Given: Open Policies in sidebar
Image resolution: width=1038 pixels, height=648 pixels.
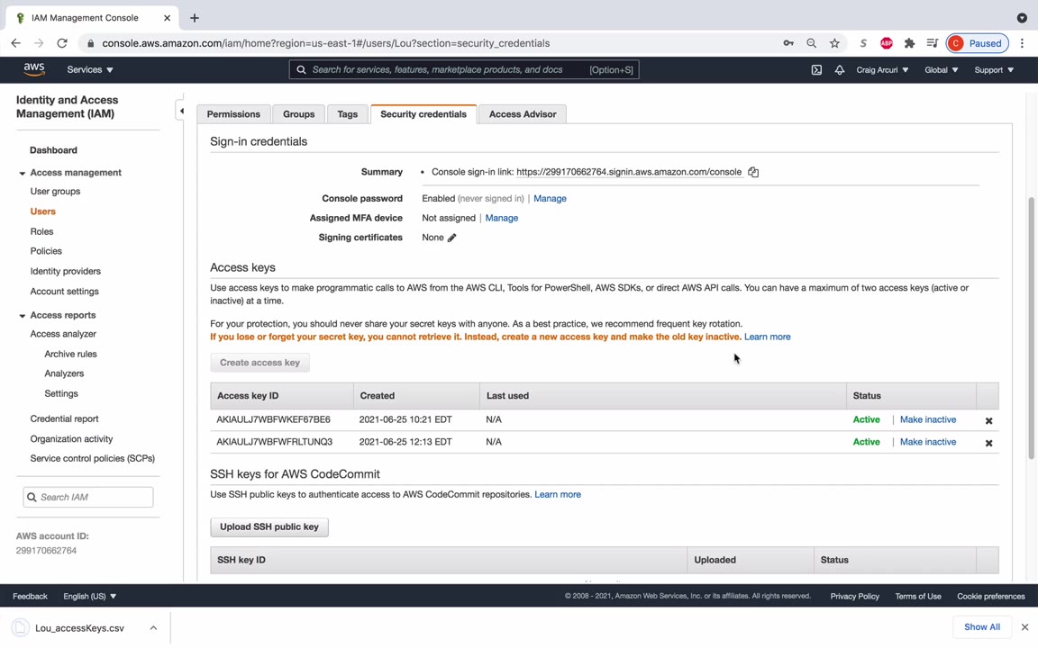Looking at the screenshot, I should pos(46,251).
